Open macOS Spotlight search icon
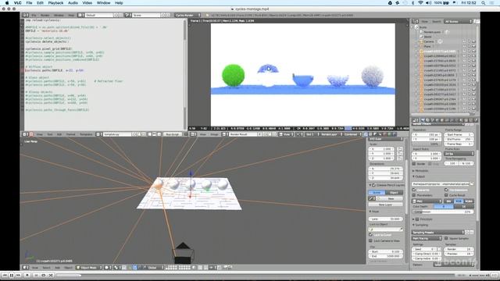The height and width of the screenshot is (281, 500). click(x=484, y=3)
